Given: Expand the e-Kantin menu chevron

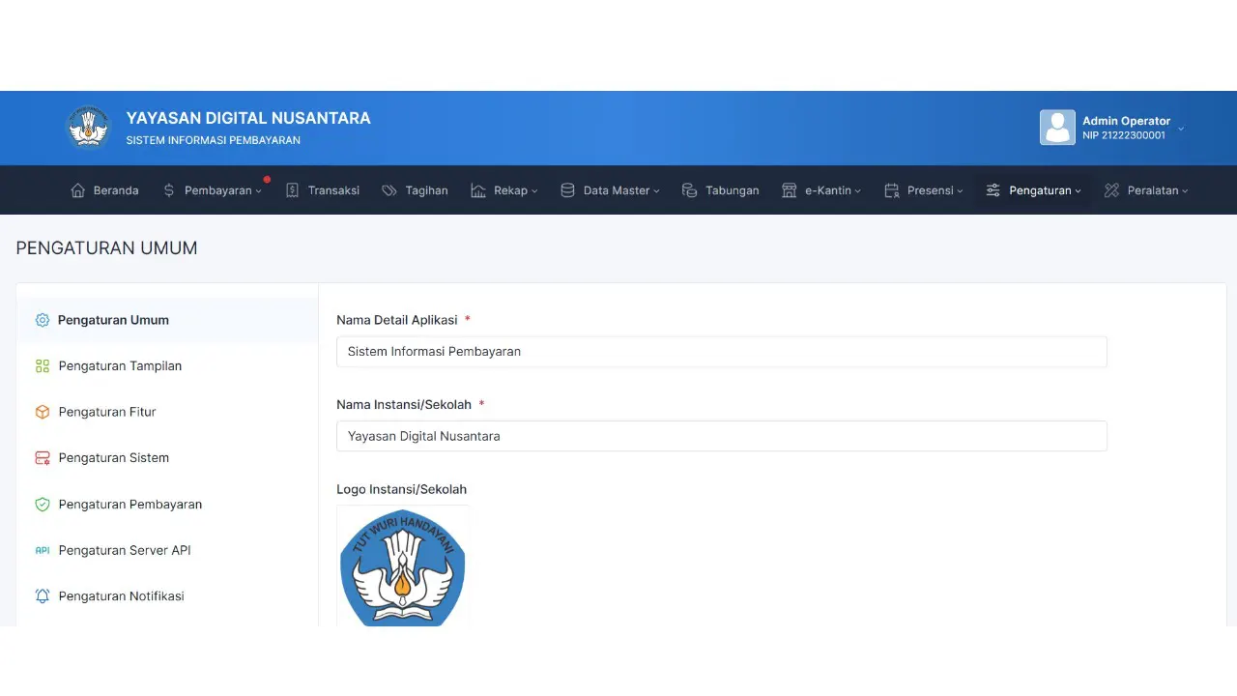Looking at the screenshot, I should coord(857,191).
